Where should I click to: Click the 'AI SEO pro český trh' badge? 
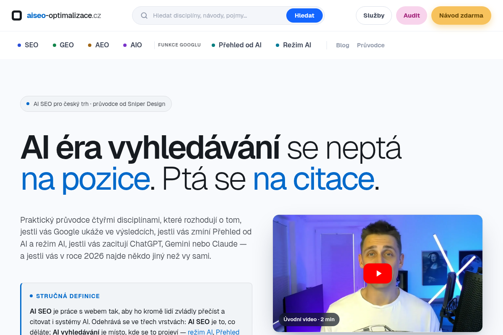pos(96,104)
